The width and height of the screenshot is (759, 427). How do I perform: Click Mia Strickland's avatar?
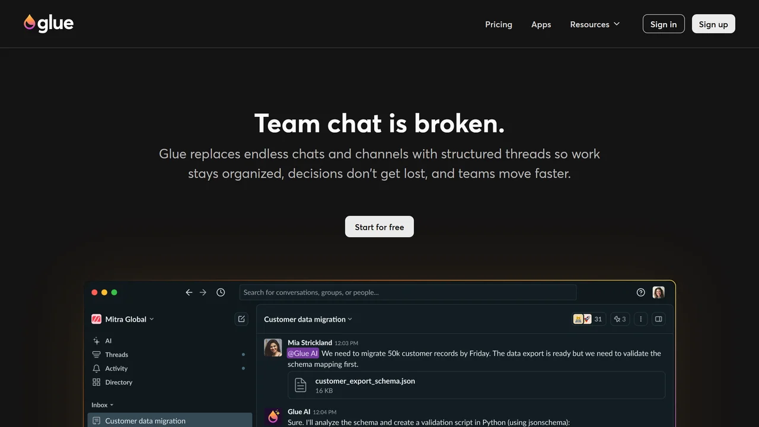click(x=273, y=348)
